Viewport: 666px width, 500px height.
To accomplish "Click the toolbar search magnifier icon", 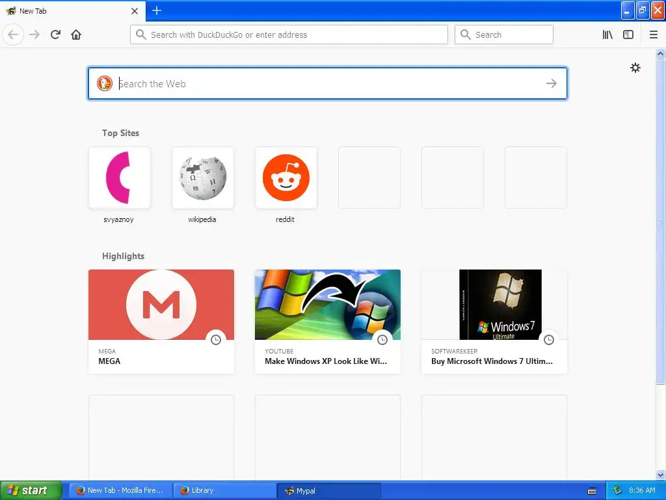I will click(x=466, y=35).
